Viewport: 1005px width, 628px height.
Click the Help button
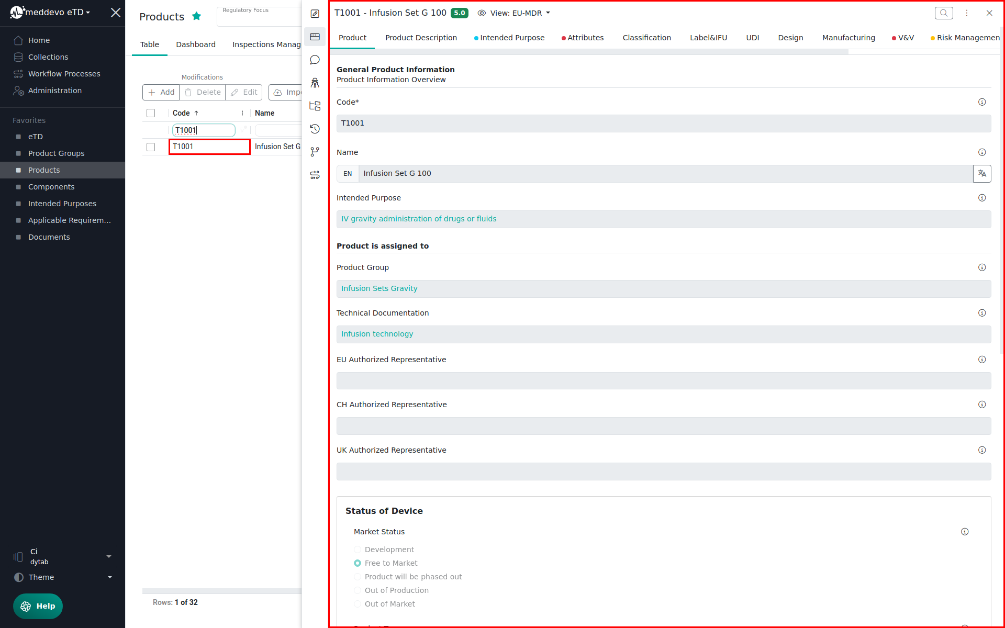coord(38,606)
